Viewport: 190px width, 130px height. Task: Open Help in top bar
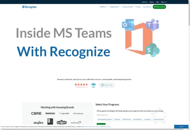pos(157,2)
